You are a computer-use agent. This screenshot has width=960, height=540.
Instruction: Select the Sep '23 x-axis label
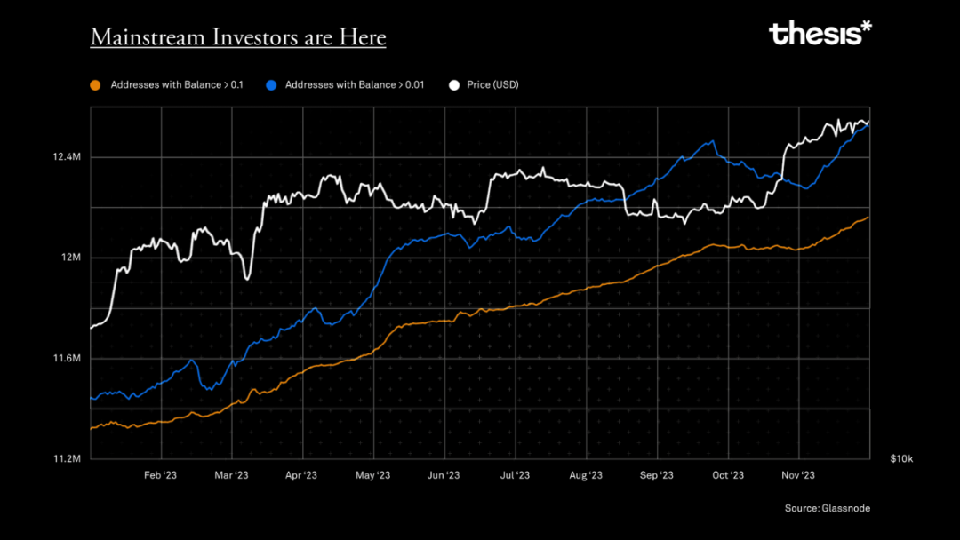pyautogui.click(x=656, y=475)
